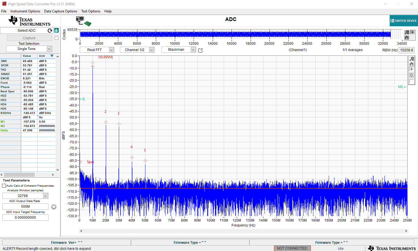This screenshot has width=418, height=251.
Task: Open the Instrument Options menu
Action: 25,11
